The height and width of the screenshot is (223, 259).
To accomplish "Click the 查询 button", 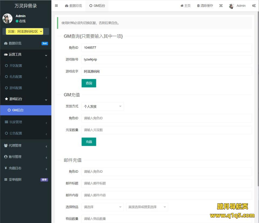I will tap(89, 83).
